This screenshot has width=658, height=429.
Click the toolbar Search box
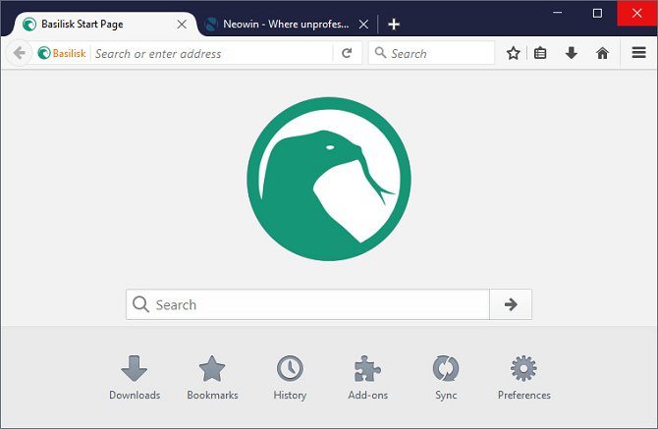click(x=431, y=53)
